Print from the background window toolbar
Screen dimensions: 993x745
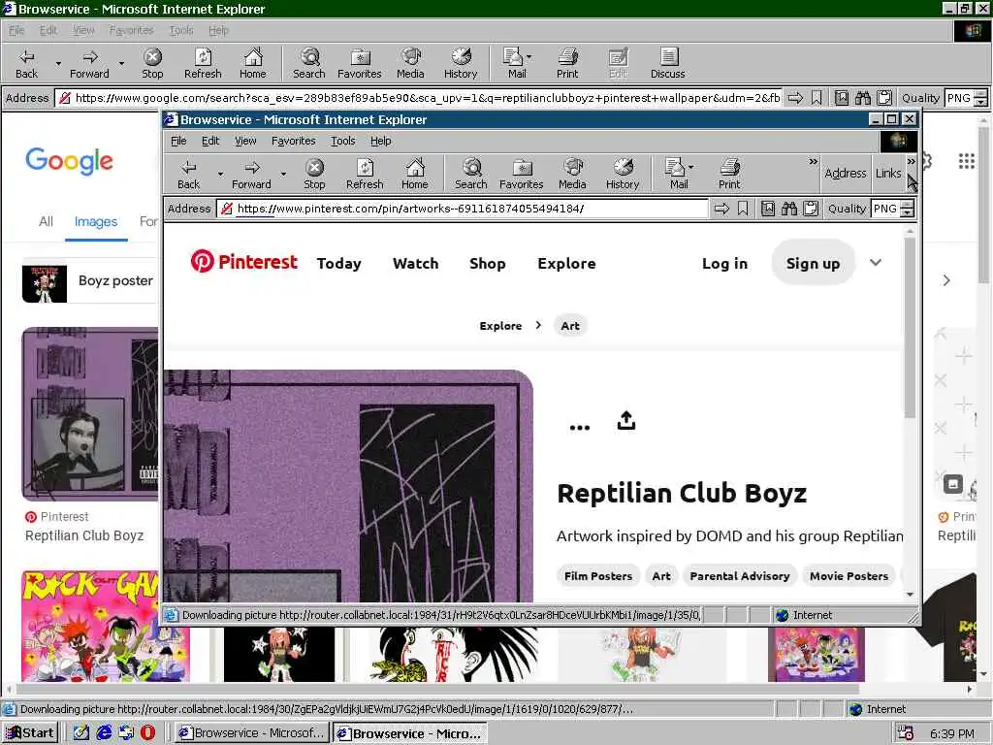[567, 63]
